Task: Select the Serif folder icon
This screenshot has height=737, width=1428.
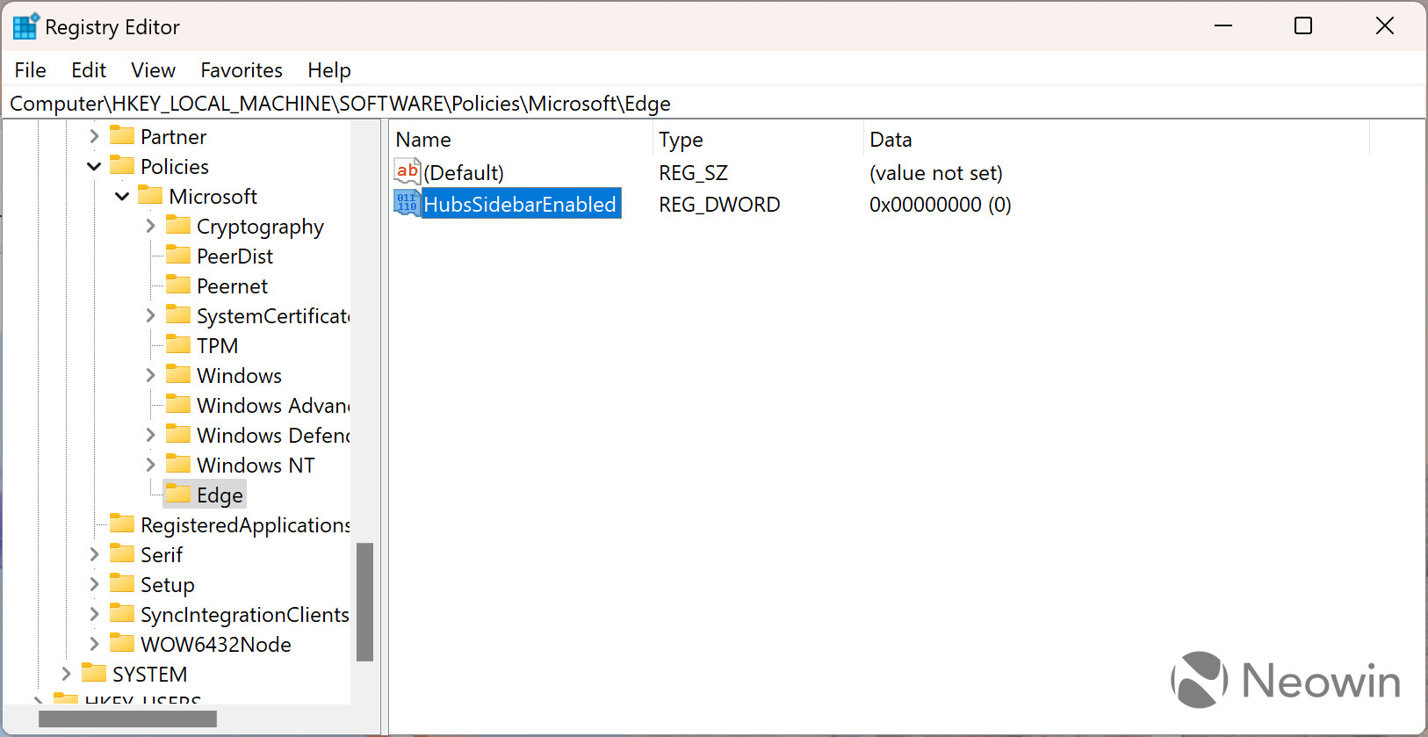Action: click(122, 553)
